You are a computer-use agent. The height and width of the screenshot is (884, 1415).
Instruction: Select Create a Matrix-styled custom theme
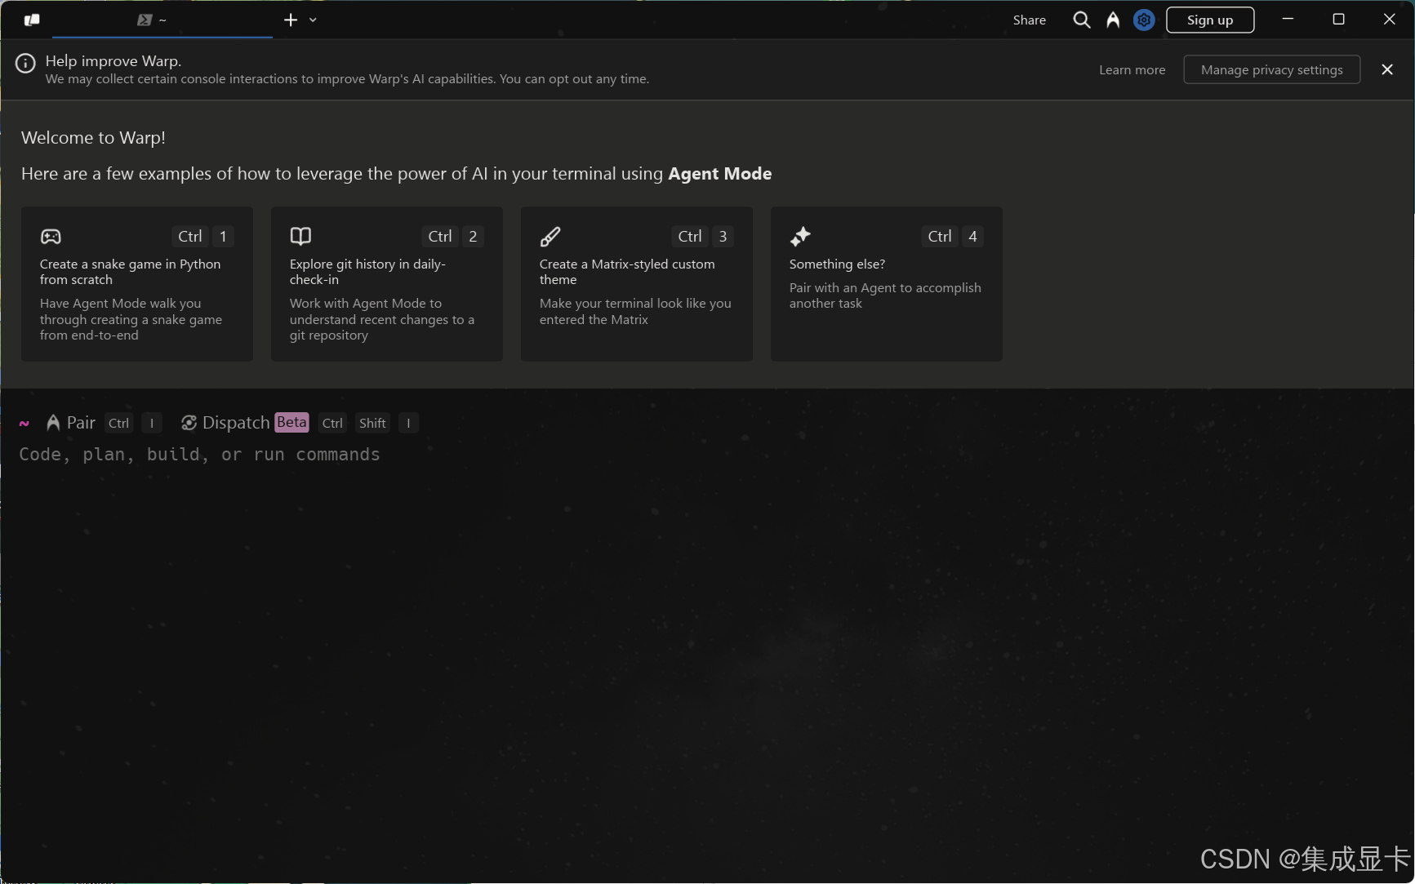pos(627,272)
